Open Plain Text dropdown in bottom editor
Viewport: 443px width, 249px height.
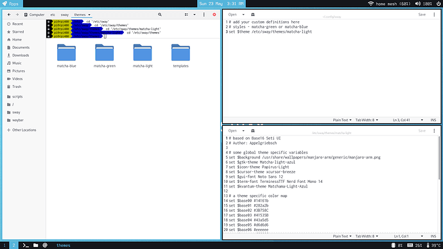click(x=342, y=236)
